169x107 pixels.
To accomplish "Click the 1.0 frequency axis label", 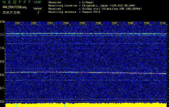I will click(x=2, y=48).
